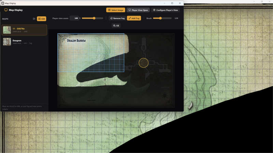Adjust the Player view zoom slider
Image resolution: width=273 pixels, height=153 pixels.
point(92,18)
